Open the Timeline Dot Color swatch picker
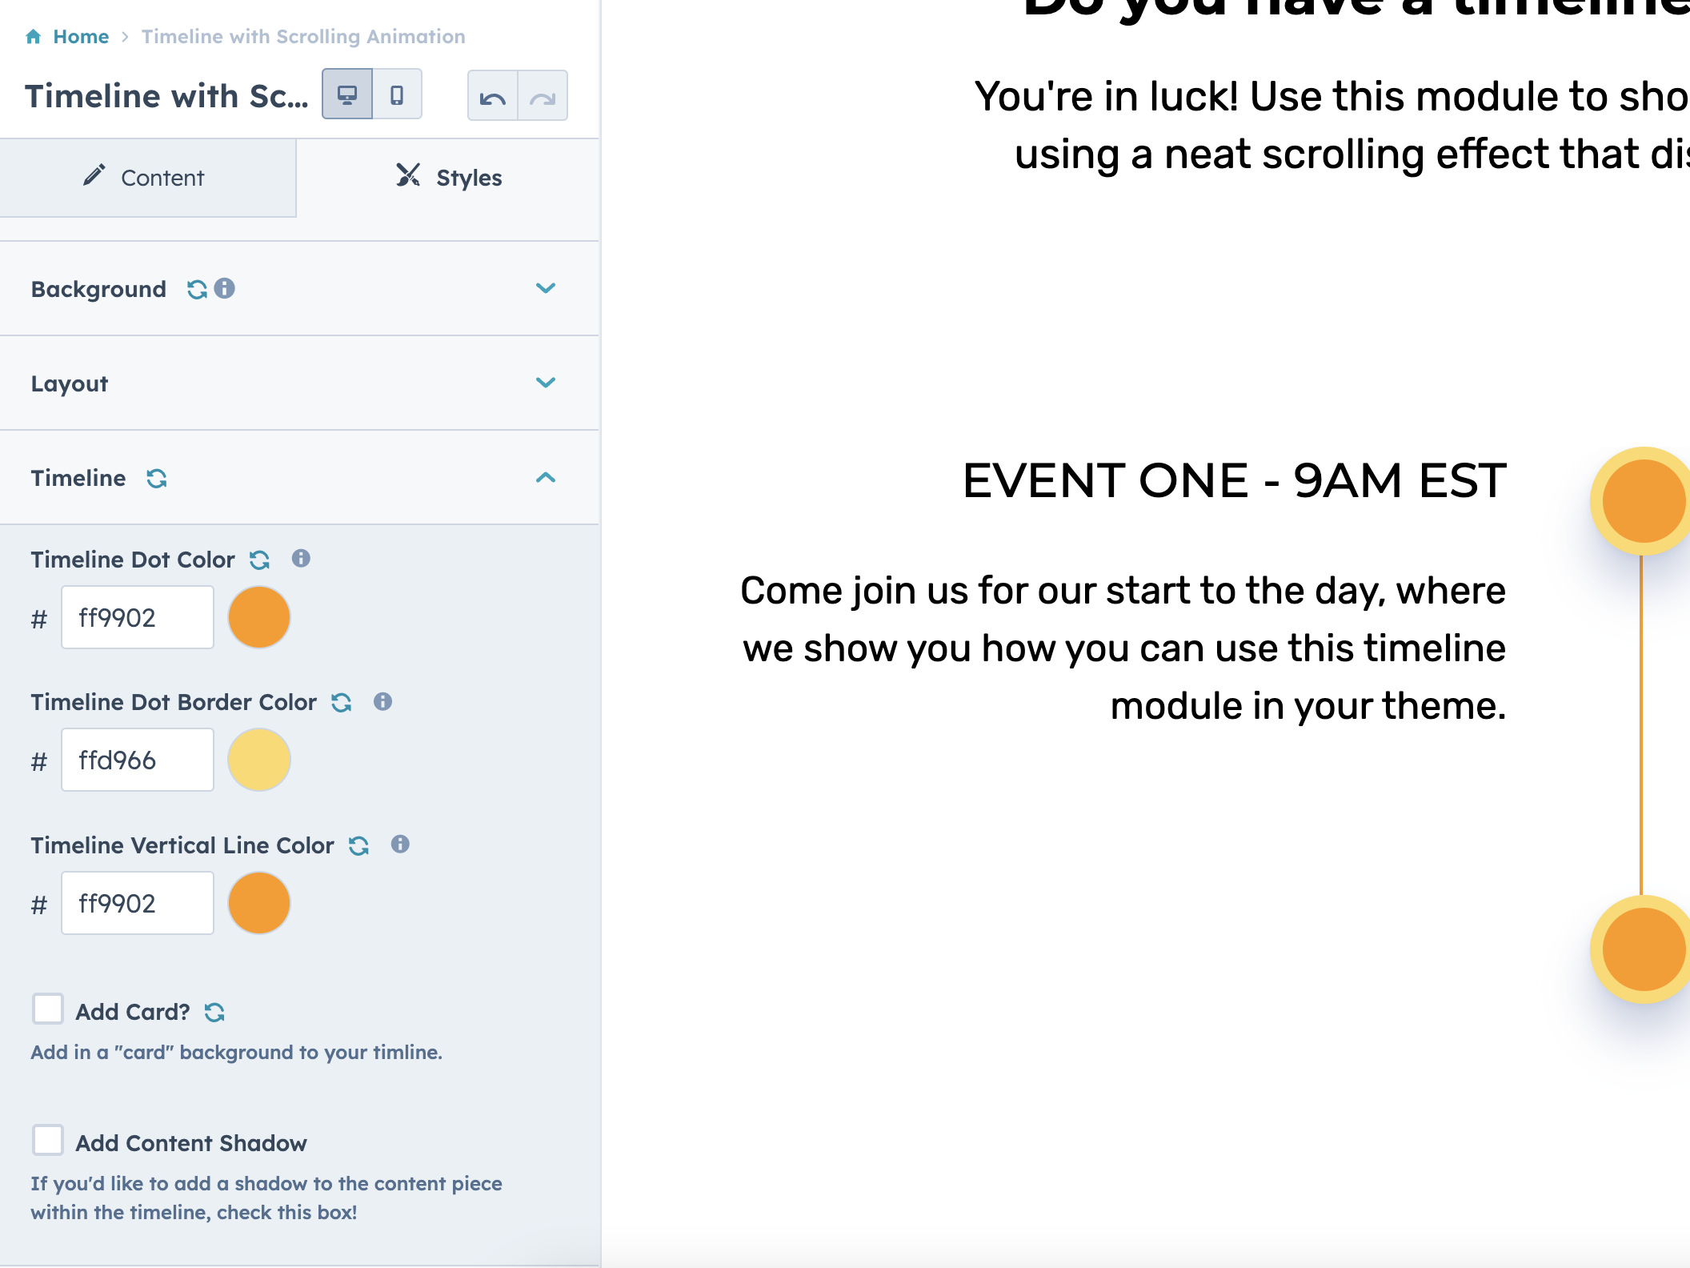 pos(258,616)
